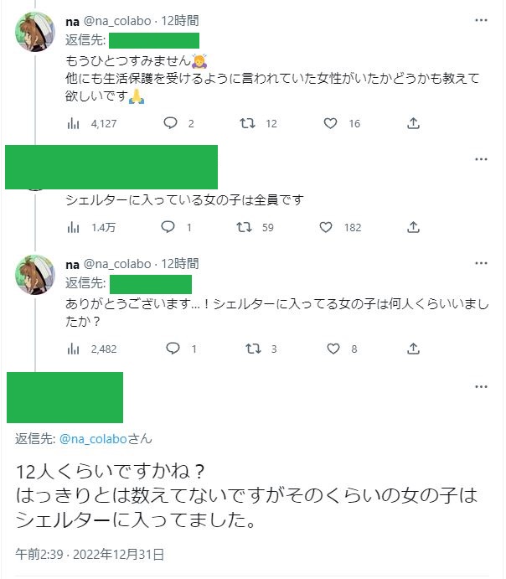506x579 pixels.
Task: Like the first tweet with 16 likes
Action: 331,123
